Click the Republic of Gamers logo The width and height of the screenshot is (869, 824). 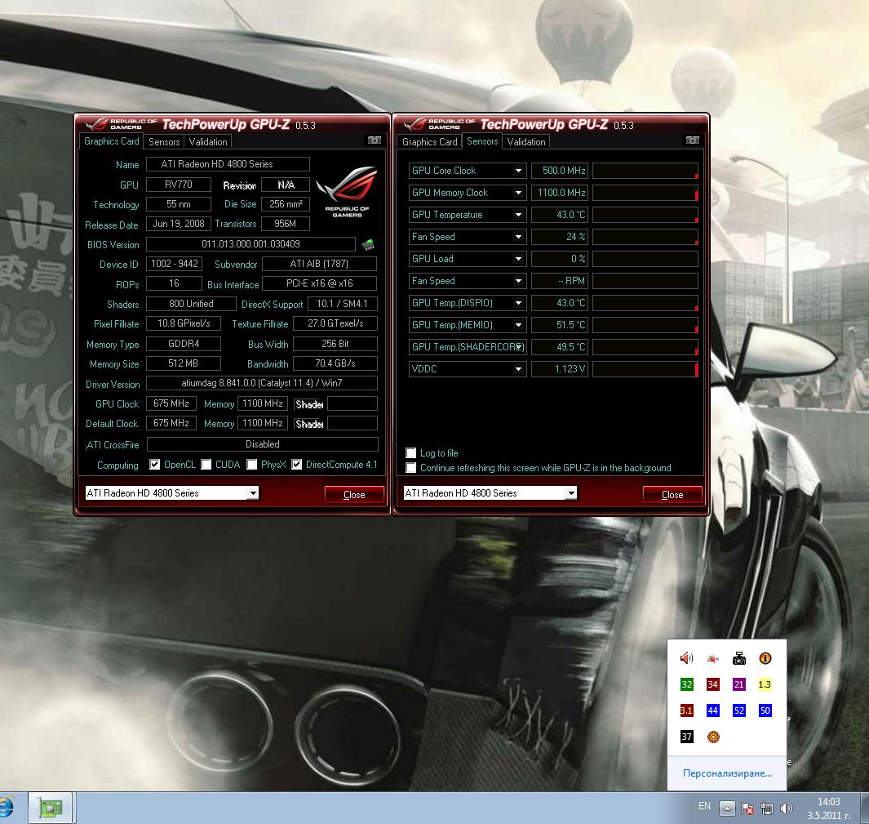click(x=347, y=192)
